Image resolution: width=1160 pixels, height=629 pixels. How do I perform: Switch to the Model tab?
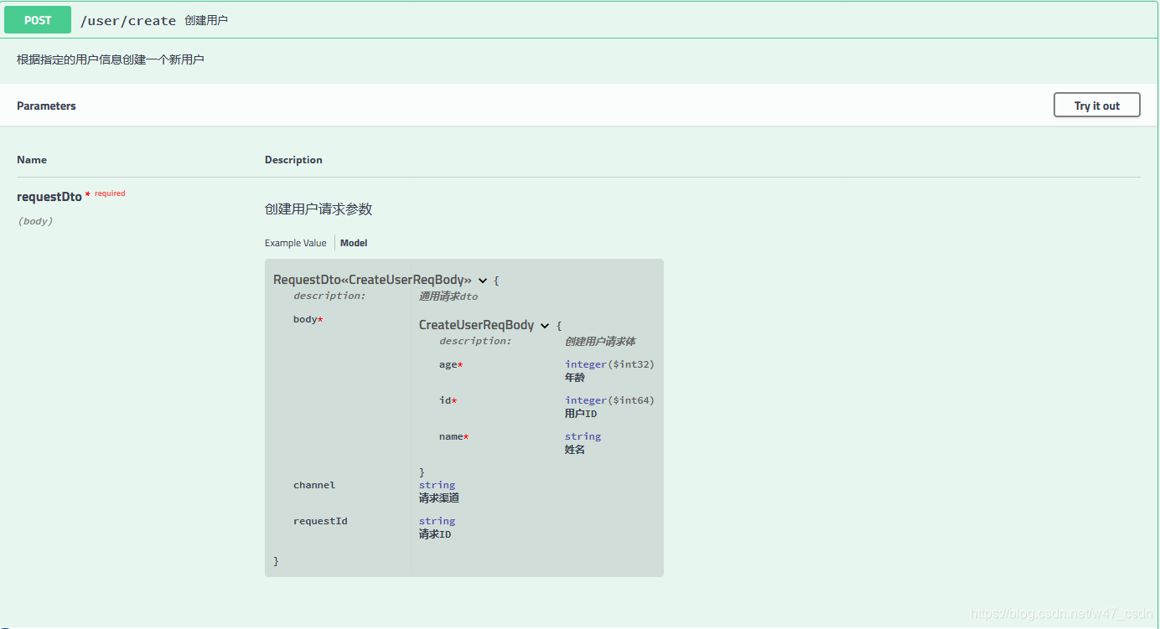click(354, 243)
